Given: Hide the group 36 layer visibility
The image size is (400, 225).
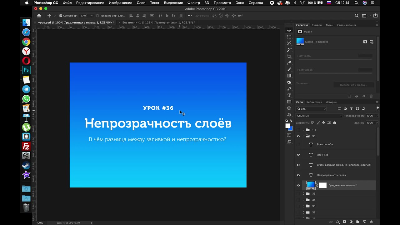Looking at the screenshot, I should [298, 136].
